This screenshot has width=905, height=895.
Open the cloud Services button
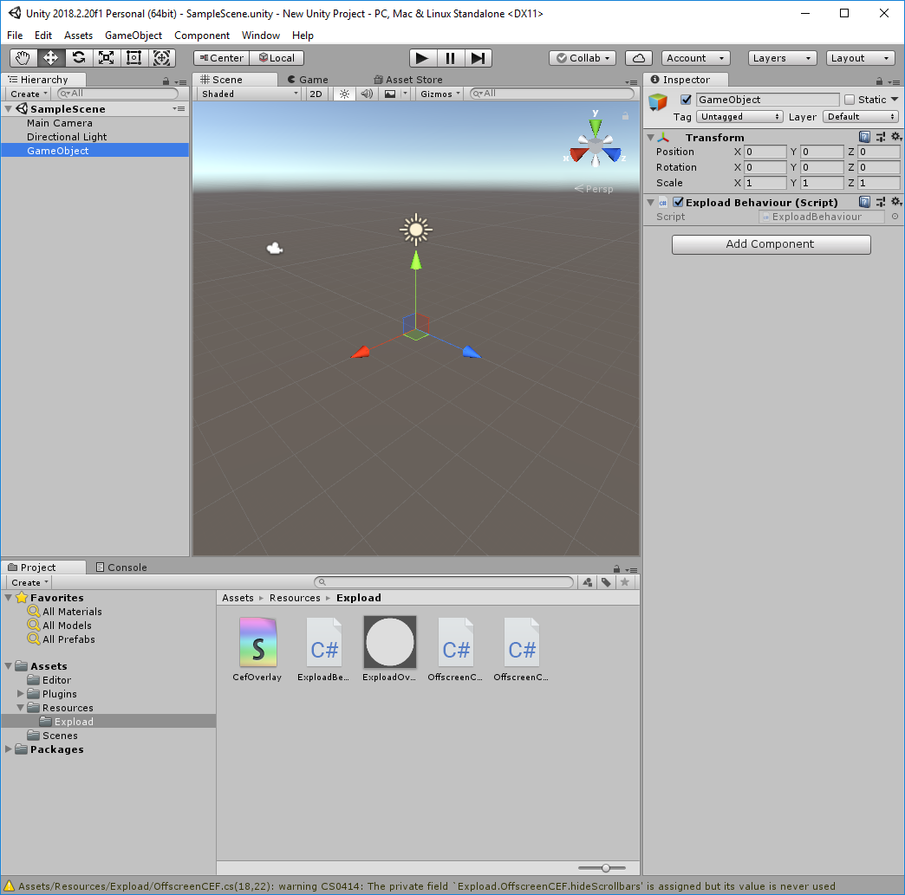tap(638, 58)
